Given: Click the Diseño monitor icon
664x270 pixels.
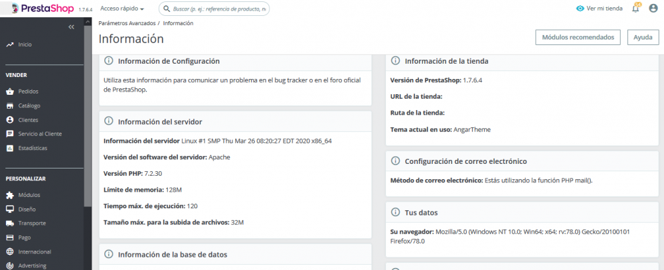Looking at the screenshot, I should pos(10,209).
